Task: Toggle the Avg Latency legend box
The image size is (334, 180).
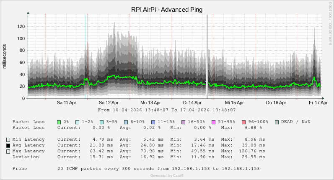Action: [8, 146]
